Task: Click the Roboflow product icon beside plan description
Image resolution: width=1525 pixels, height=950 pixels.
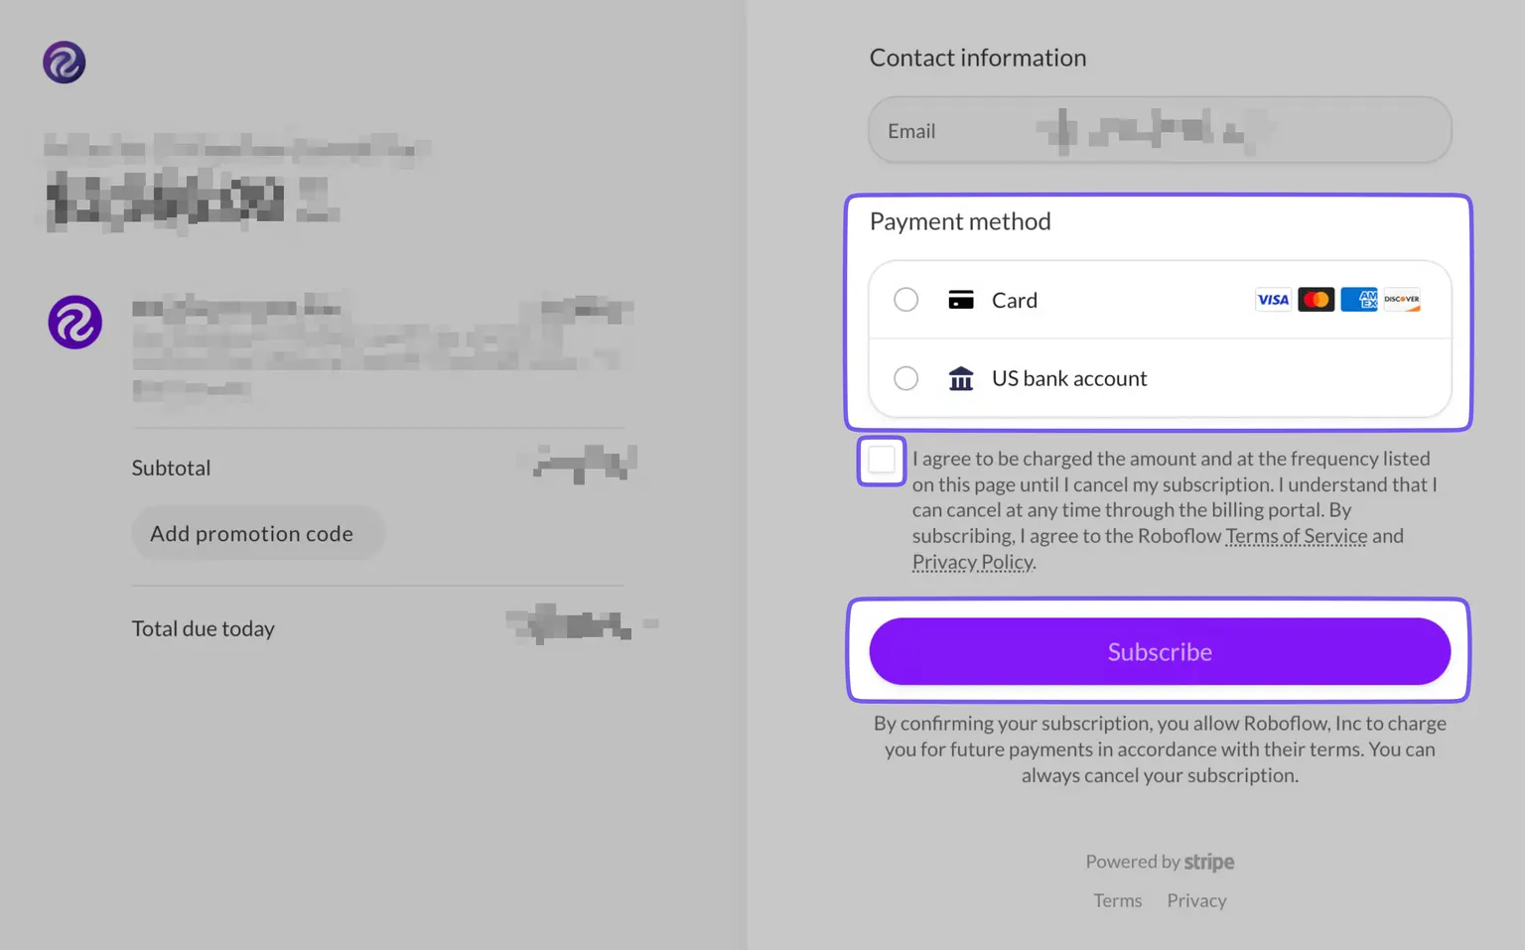Action: [75, 322]
